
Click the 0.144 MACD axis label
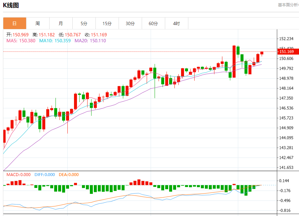284,181
